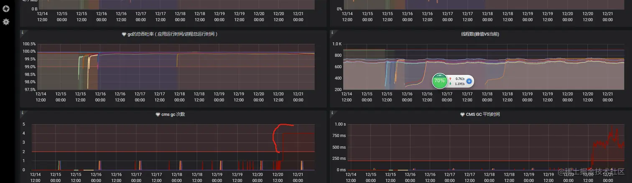Open the configuration gear in sidebar

coord(6,22)
